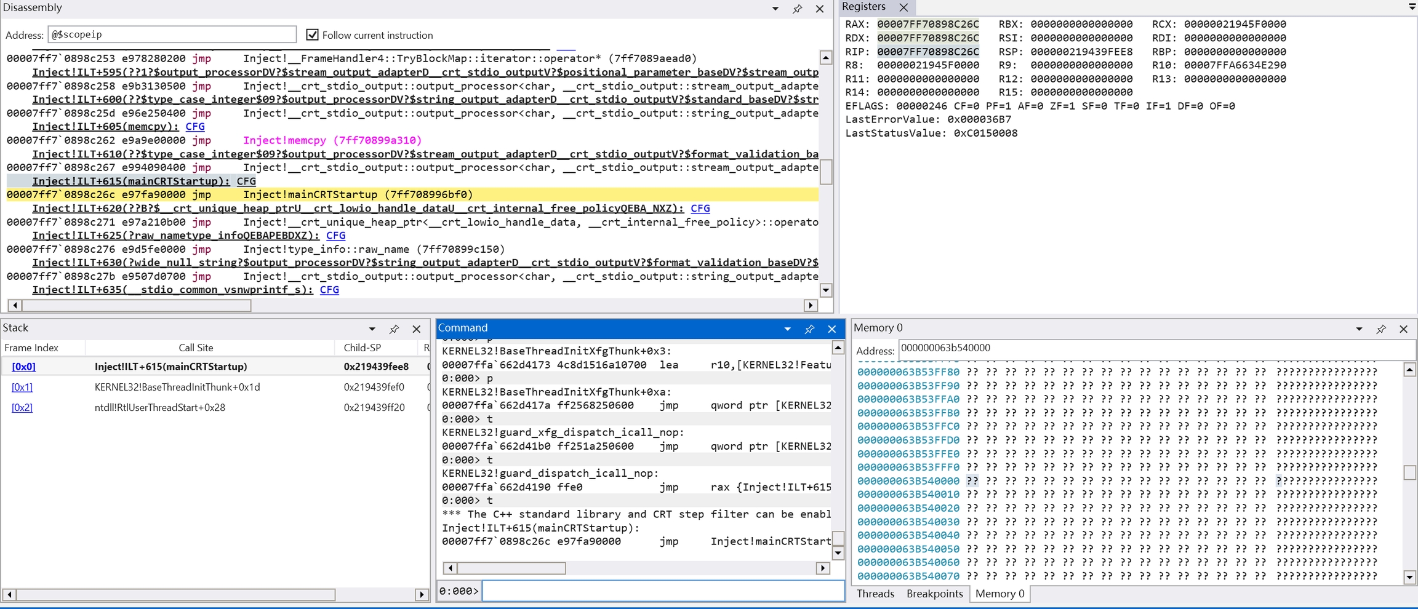Click the debugger command input field
The height and width of the screenshot is (609, 1418).
(x=662, y=591)
